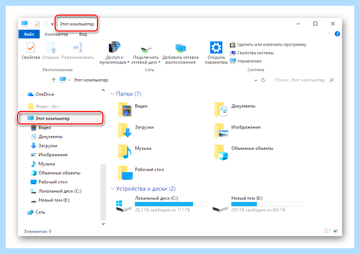This screenshot has width=360, height=254.
Task: Click the search field Поиск: Этот компьютер
Action: pos(300,80)
